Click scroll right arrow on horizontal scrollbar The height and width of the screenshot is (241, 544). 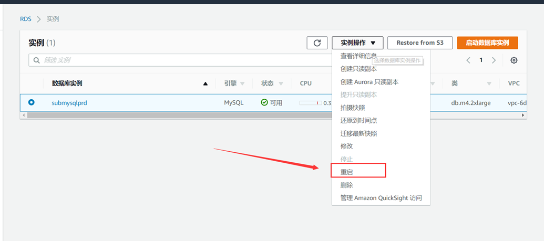523,115
